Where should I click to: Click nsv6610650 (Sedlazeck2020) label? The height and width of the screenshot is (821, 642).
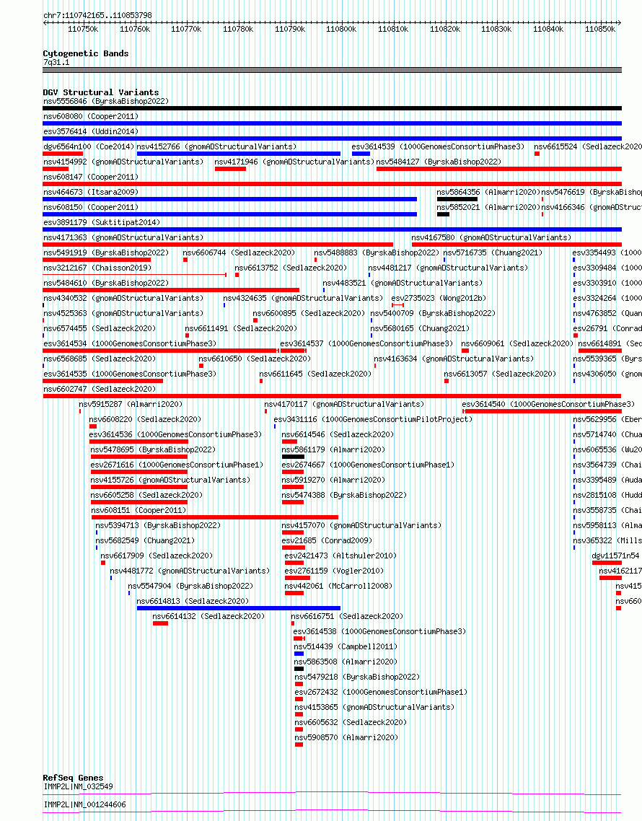click(x=255, y=359)
